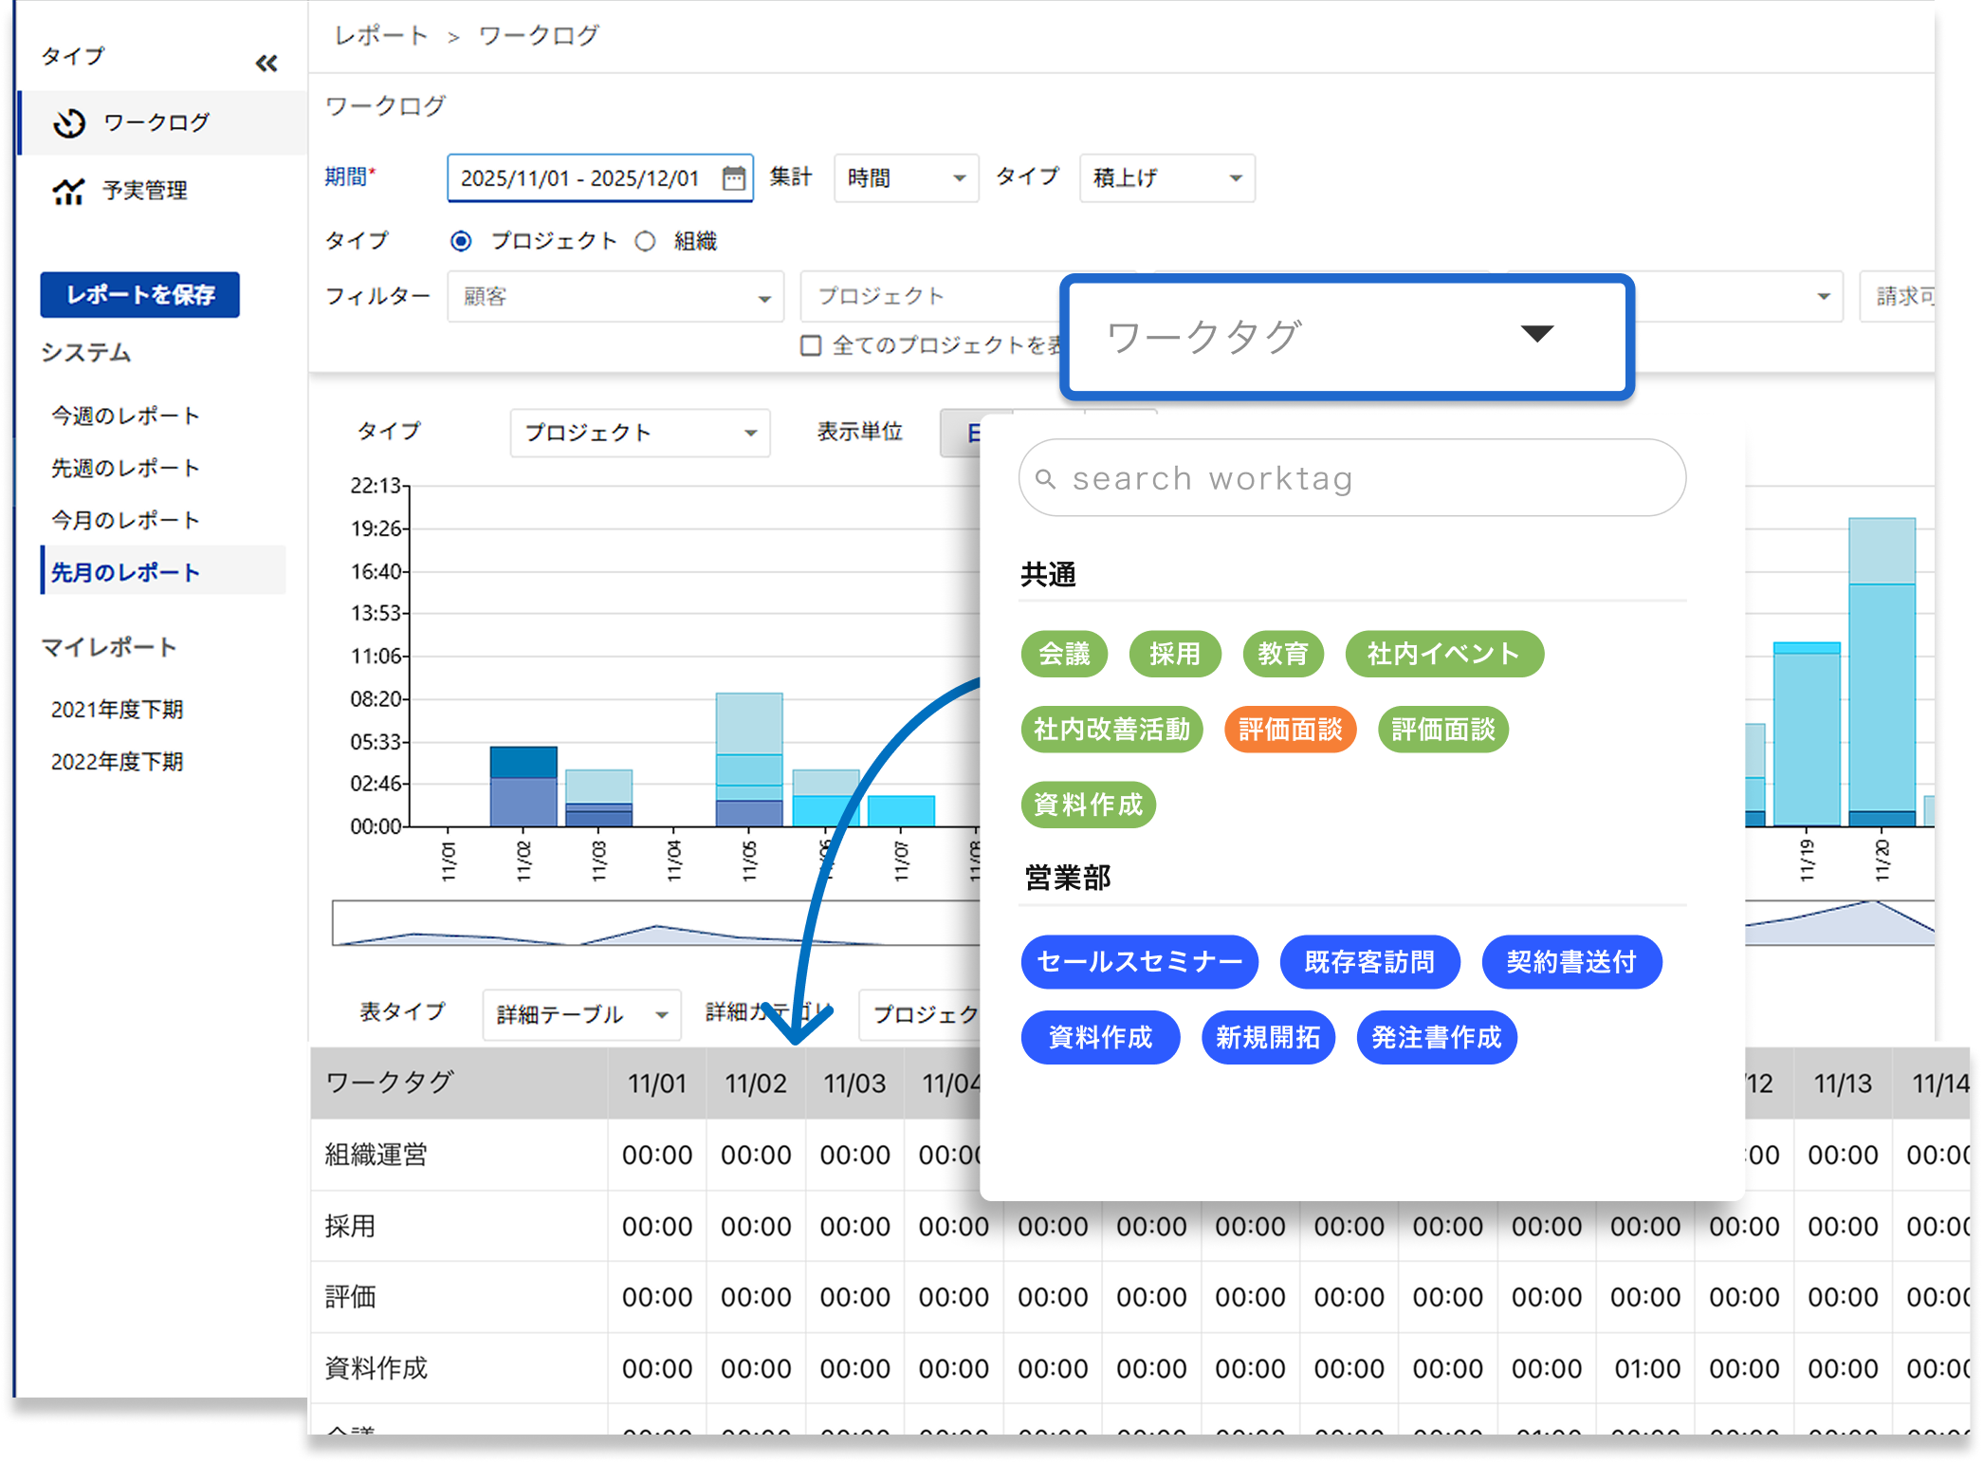Check the 全てのプロジェクト checkbox
1983x1463 pixels.
pyautogui.click(x=811, y=345)
